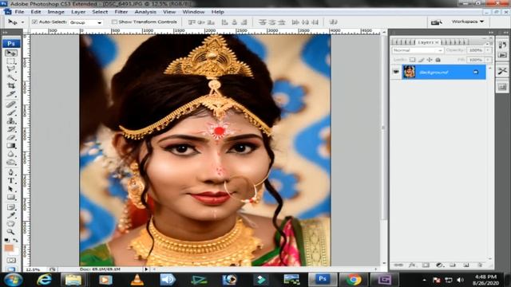
Task: Reset default foreground and background colors
Action: pyautogui.click(x=7, y=240)
